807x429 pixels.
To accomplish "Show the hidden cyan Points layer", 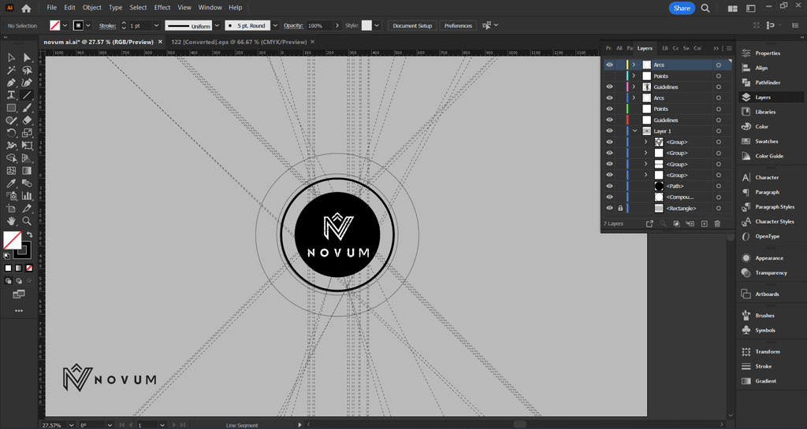I will pyautogui.click(x=609, y=76).
